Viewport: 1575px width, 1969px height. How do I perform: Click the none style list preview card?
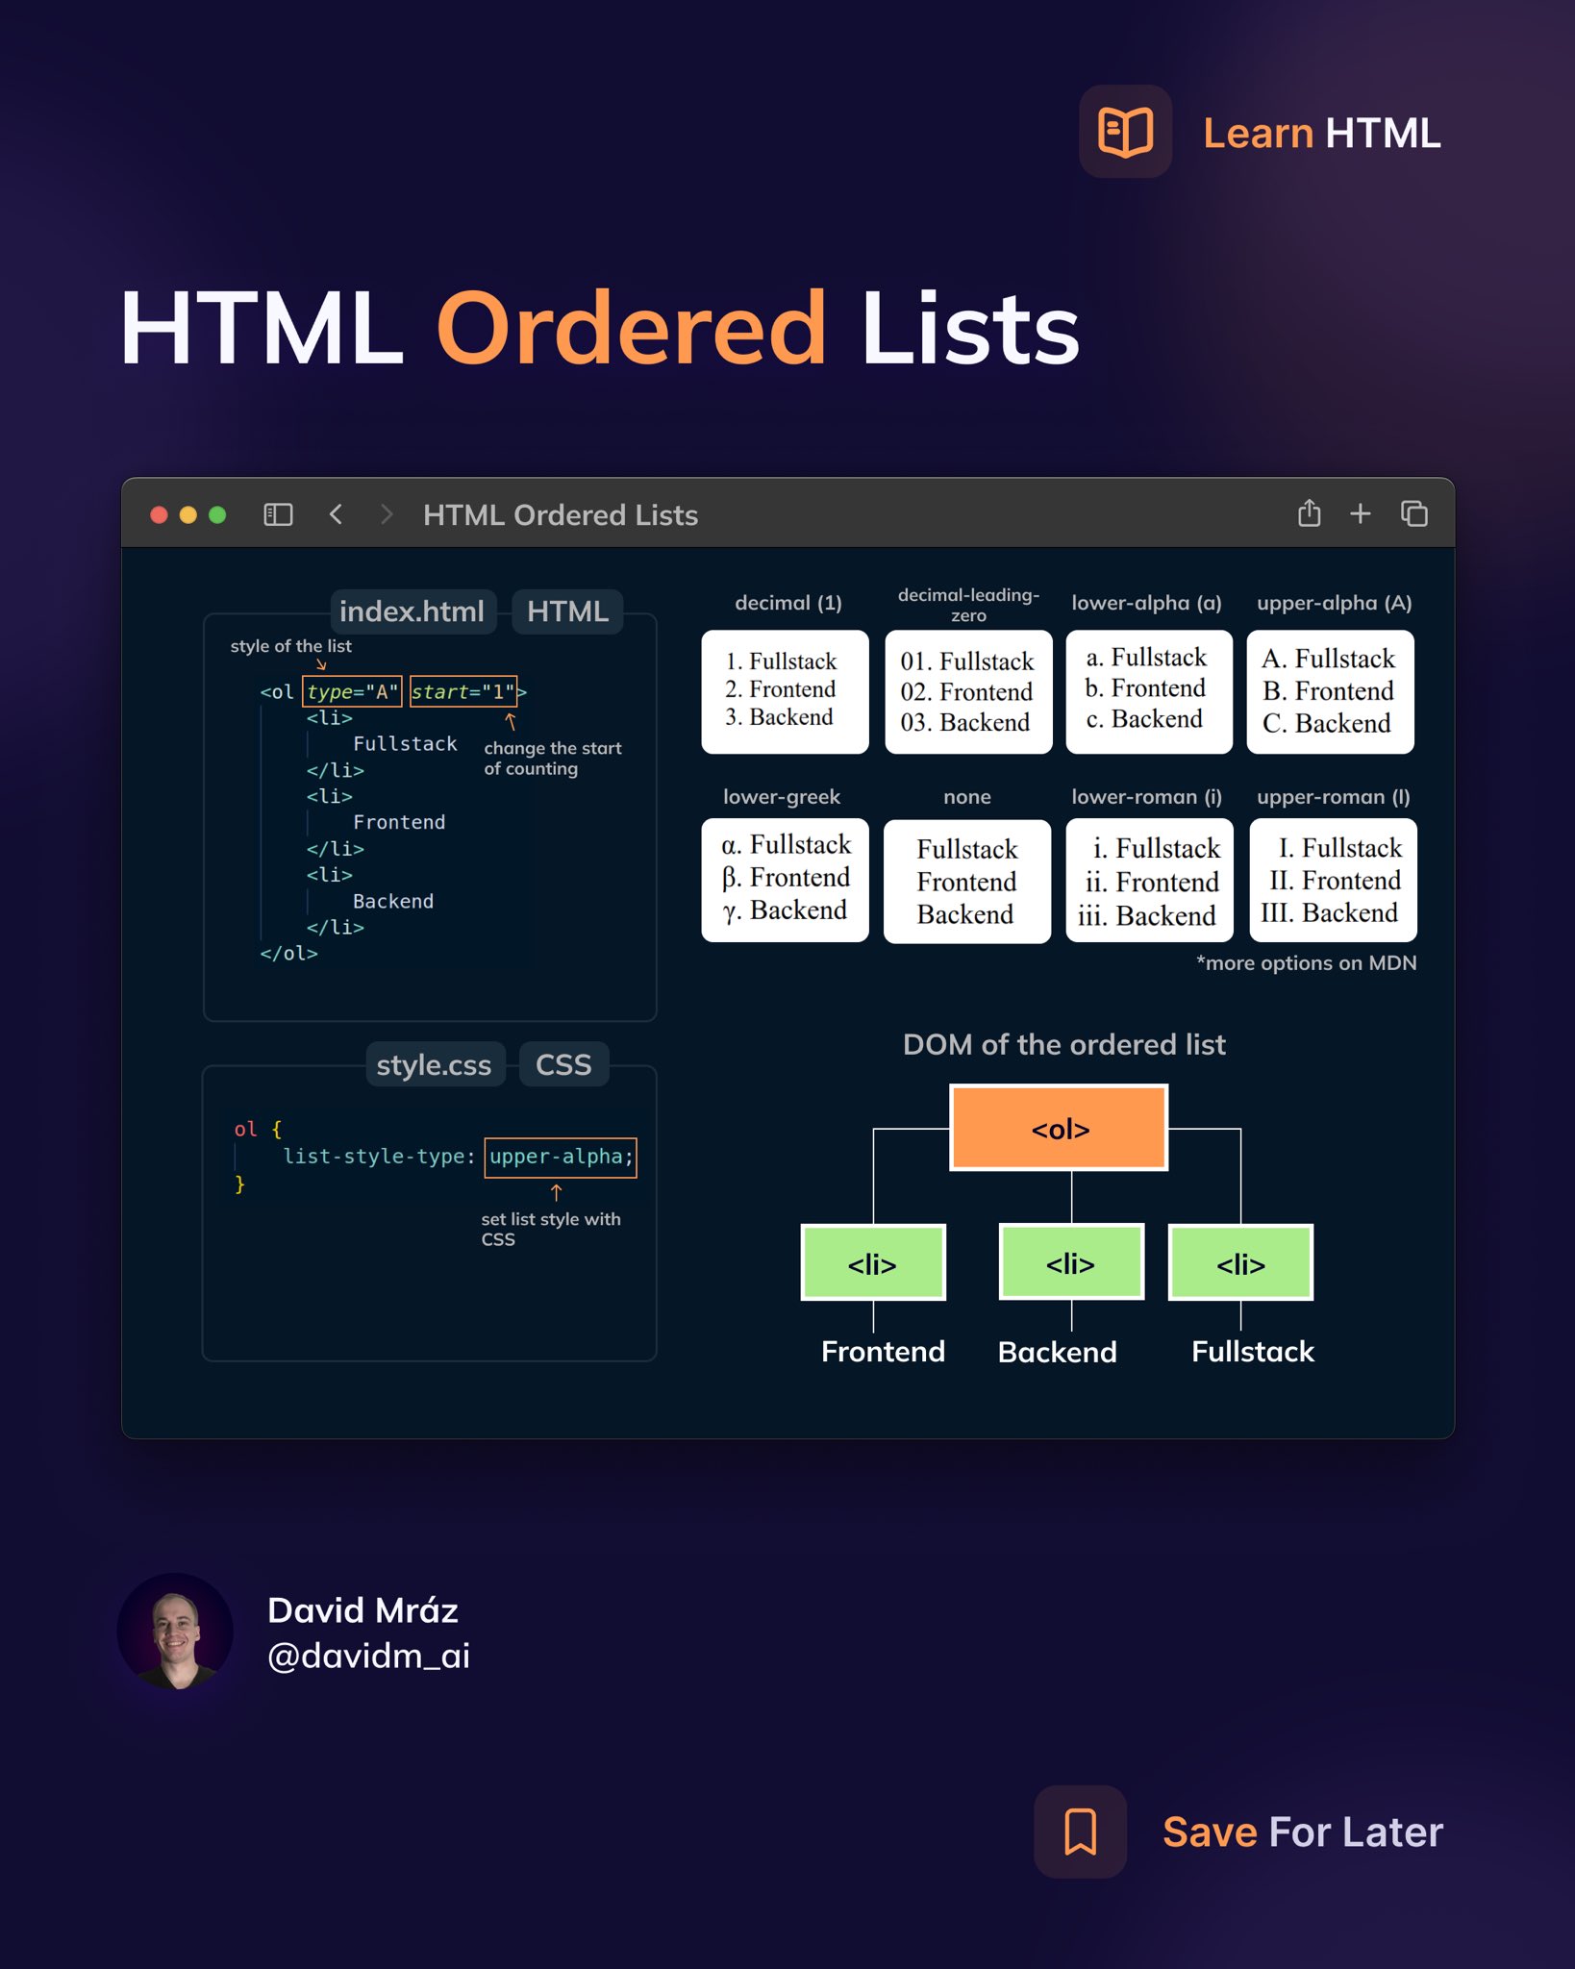tap(967, 881)
